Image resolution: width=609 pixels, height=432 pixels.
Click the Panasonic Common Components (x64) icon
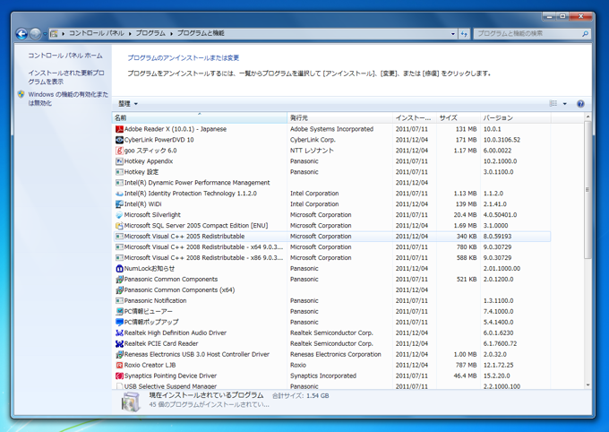pyautogui.click(x=119, y=290)
